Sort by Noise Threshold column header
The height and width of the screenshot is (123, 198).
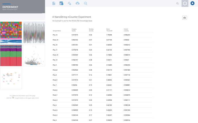[x=109, y=30]
